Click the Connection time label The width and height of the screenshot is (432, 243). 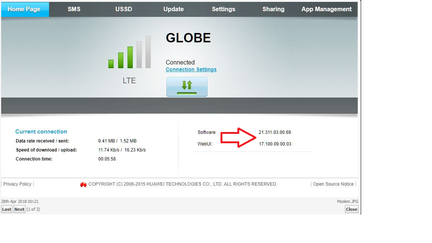click(34, 159)
